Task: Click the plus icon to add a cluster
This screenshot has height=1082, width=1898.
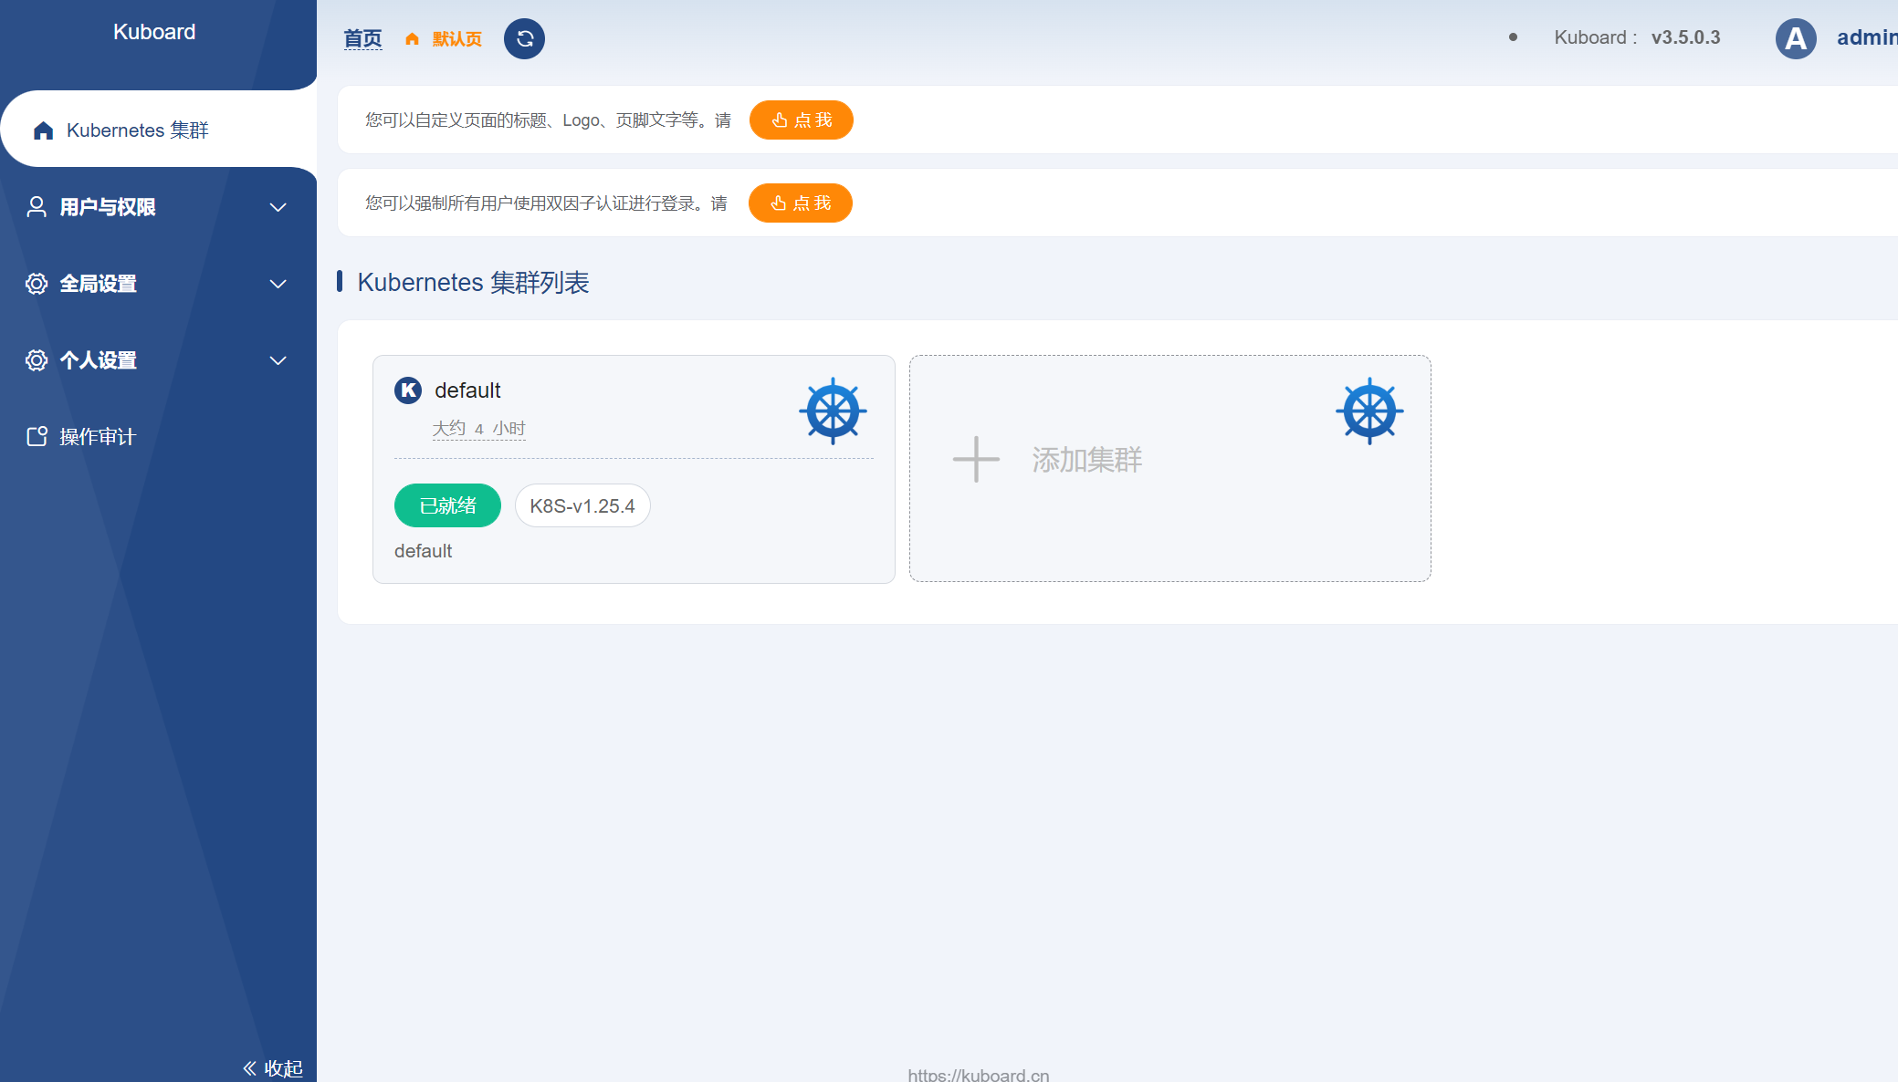Action: coord(976,459)
